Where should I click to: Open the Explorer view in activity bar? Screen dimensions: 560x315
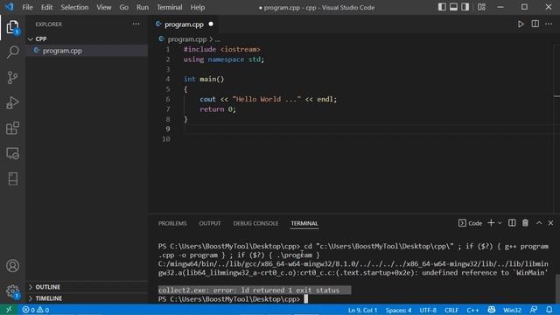[x=12, y=27]
